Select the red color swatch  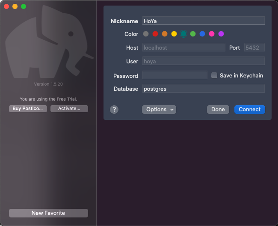[155, 34]
